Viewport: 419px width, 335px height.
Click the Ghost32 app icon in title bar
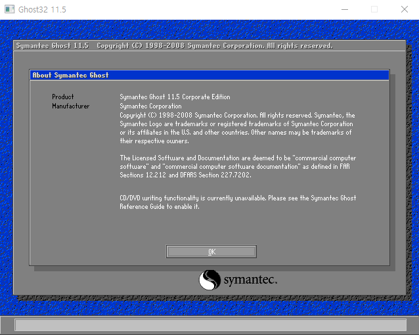coord(10,9)
